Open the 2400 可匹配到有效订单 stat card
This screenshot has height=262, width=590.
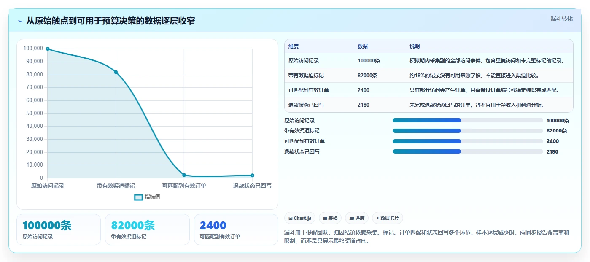[x=236, y=230]
